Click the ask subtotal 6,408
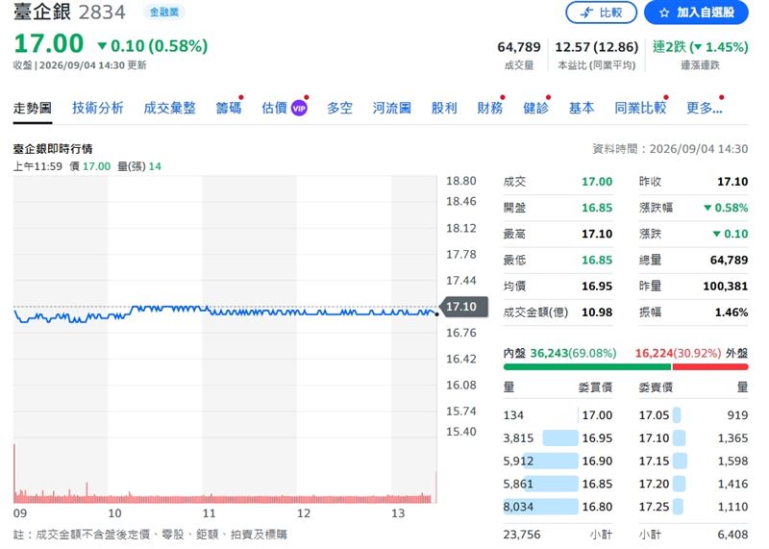 (x=732, y=535)
